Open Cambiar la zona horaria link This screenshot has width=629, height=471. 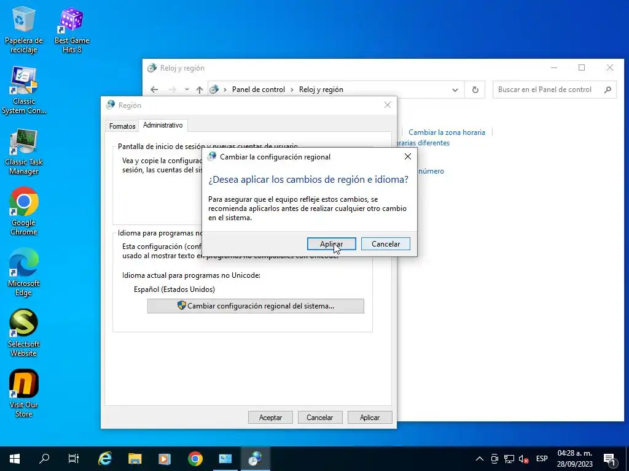(447, 132)
